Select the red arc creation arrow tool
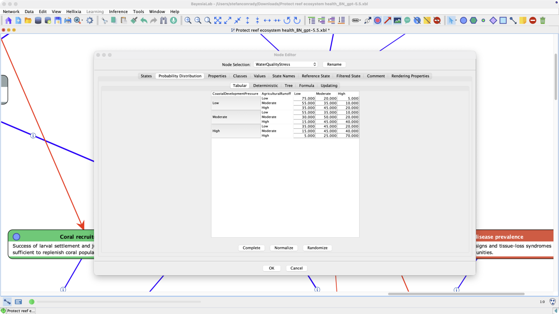Viewport: 559px width, 314px height. 388,20
